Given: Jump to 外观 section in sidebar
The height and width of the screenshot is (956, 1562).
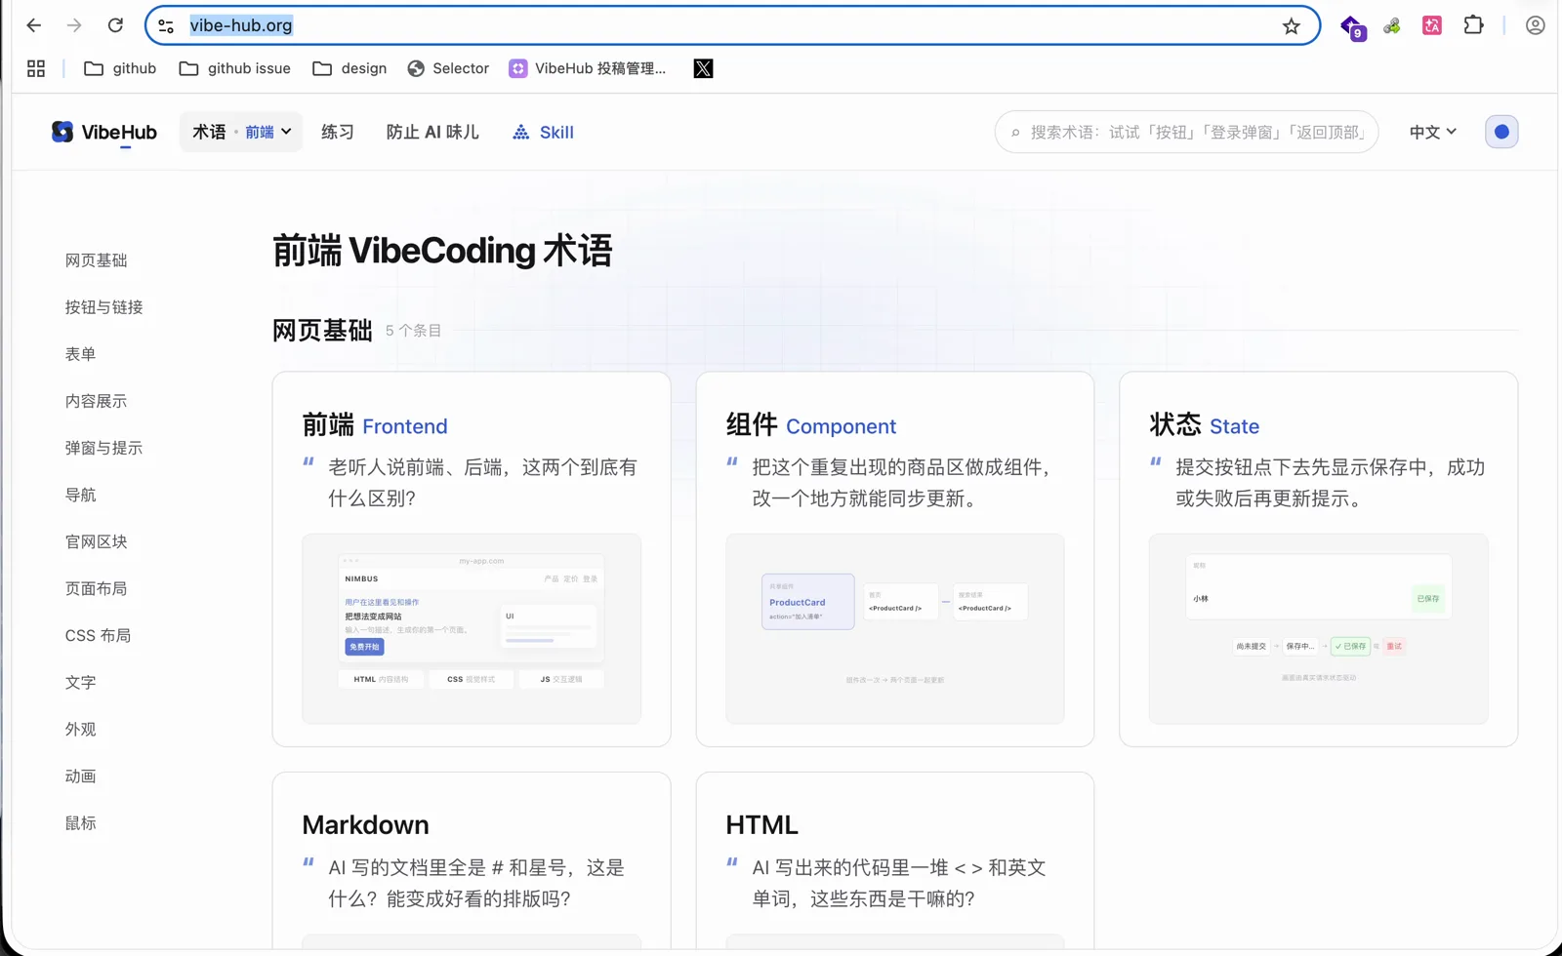Looking at the screenshot, I should [80, 729].
